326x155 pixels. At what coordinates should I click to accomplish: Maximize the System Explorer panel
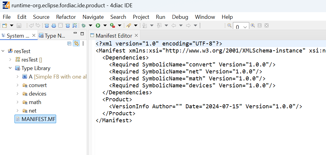coord(82,33)
